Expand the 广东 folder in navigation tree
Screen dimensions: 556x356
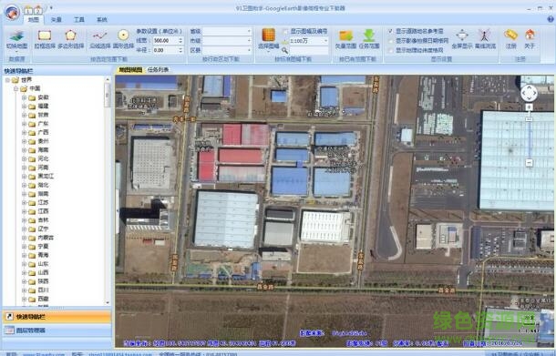click(24, 124)
